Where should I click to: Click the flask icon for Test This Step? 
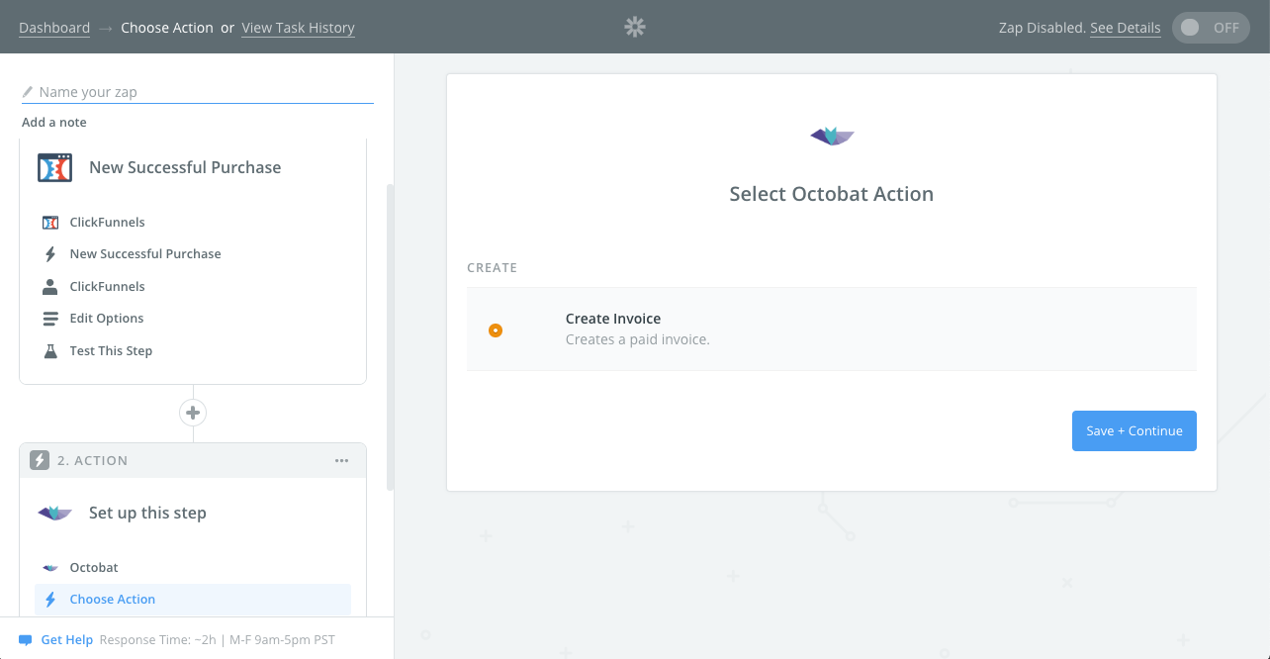click(50, 351)
